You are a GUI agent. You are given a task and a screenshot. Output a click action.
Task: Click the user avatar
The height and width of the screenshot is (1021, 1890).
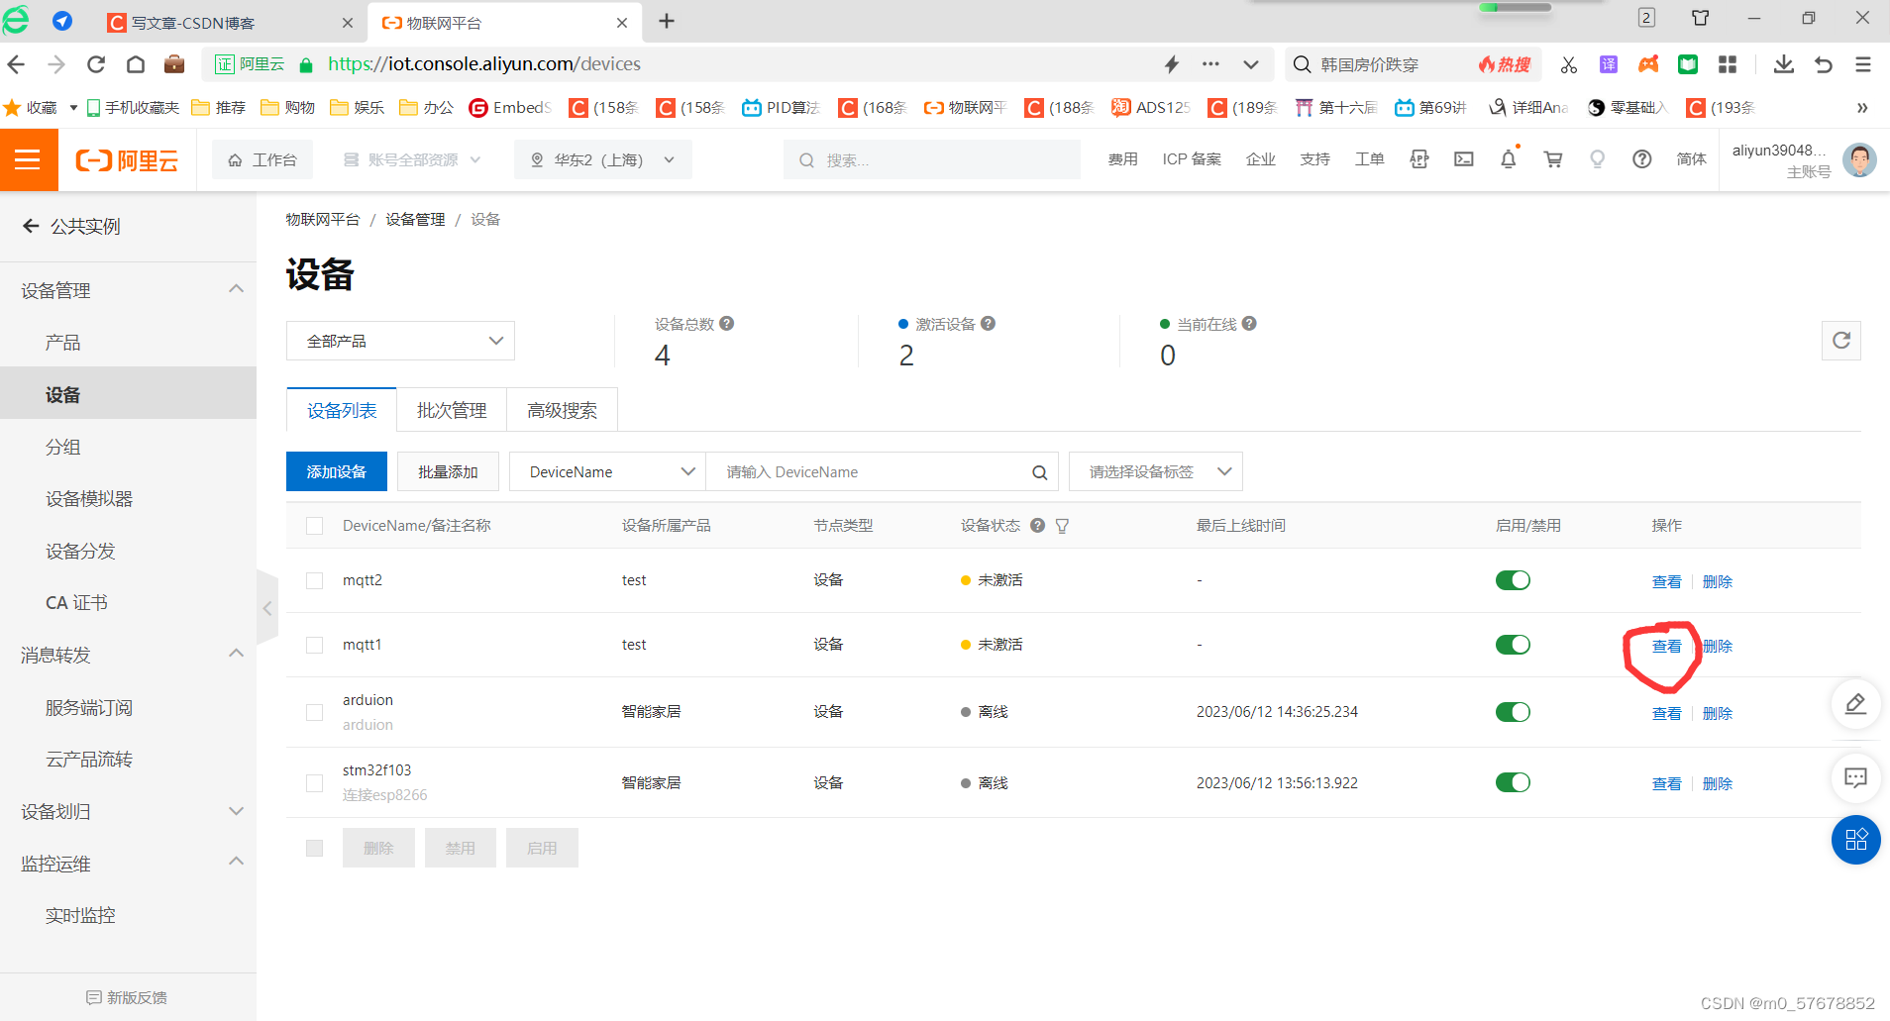coord(1859,159)
